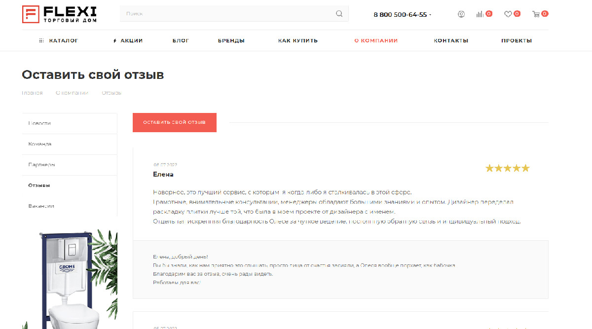
Task: Click the search magnifier icon
Action: coord(339,14)
